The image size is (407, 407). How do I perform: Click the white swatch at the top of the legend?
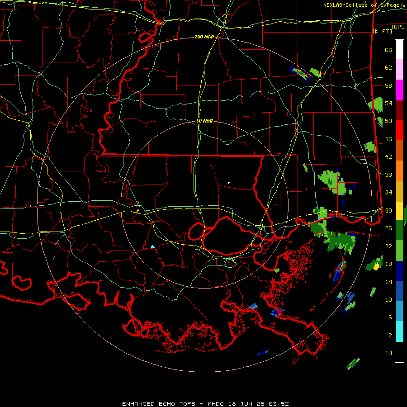(399, 50)
